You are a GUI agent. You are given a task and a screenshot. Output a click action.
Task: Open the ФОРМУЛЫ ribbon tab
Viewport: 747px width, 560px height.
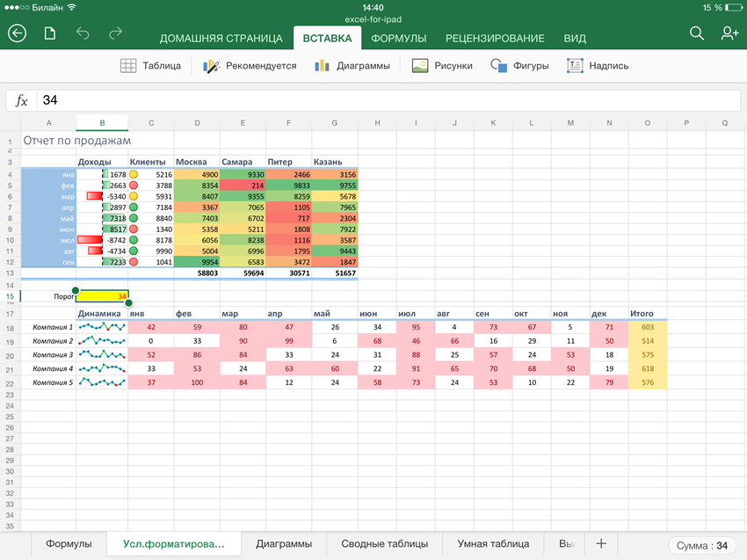[x=399, y=39]
